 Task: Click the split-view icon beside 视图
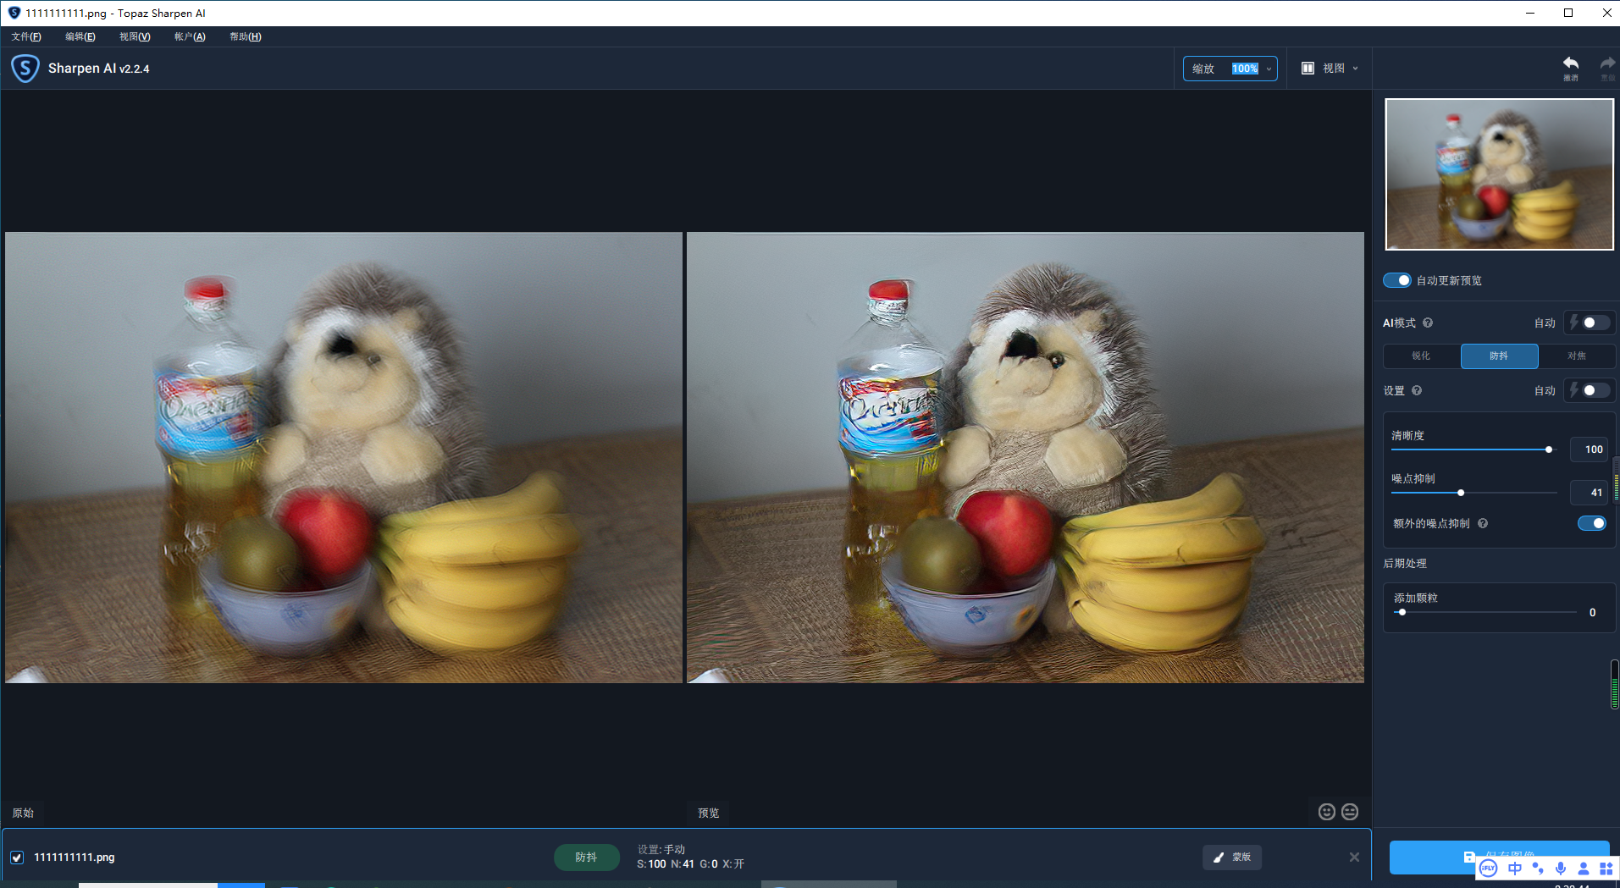(1308, 69)
